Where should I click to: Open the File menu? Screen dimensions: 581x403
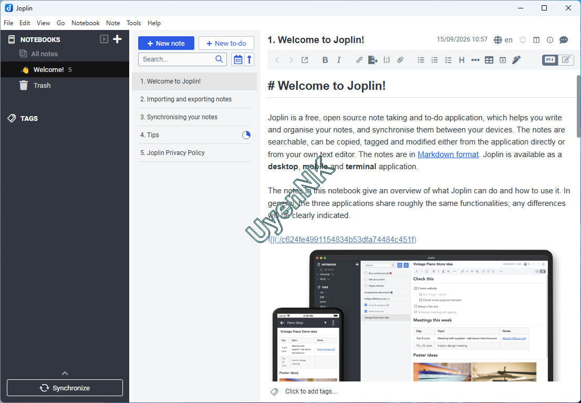click(x=8, y=23)
